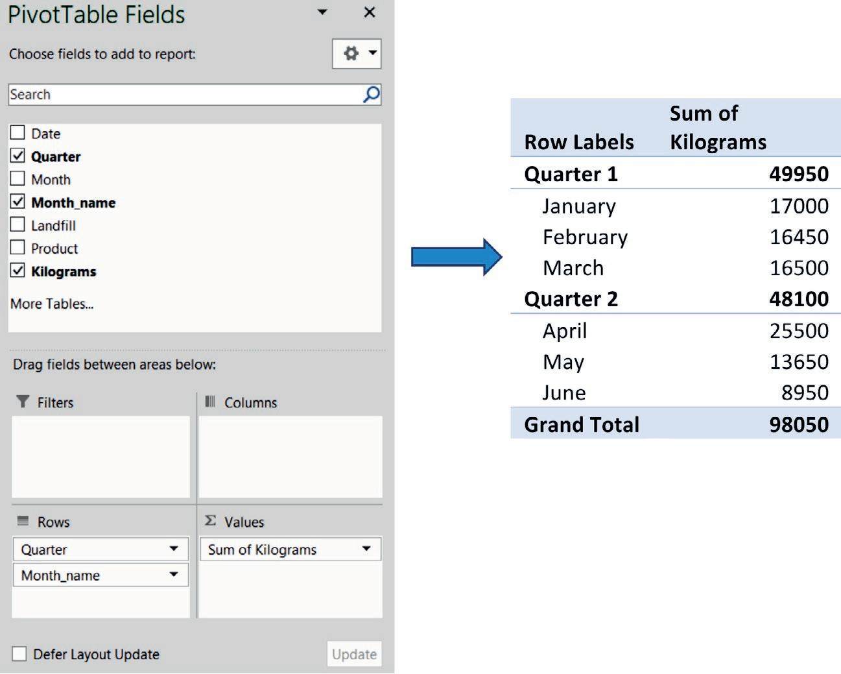Click the Product field name
841x674 pixels.
(x=54, y=248)
